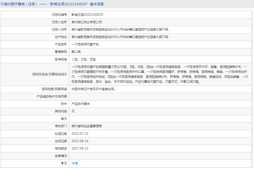Click the 结构及组成/主要组成成分 label
This screenshot has height=169, width=254.
point(50,74)
